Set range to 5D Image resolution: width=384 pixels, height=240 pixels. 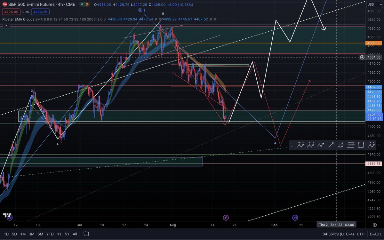coord(14,234)
